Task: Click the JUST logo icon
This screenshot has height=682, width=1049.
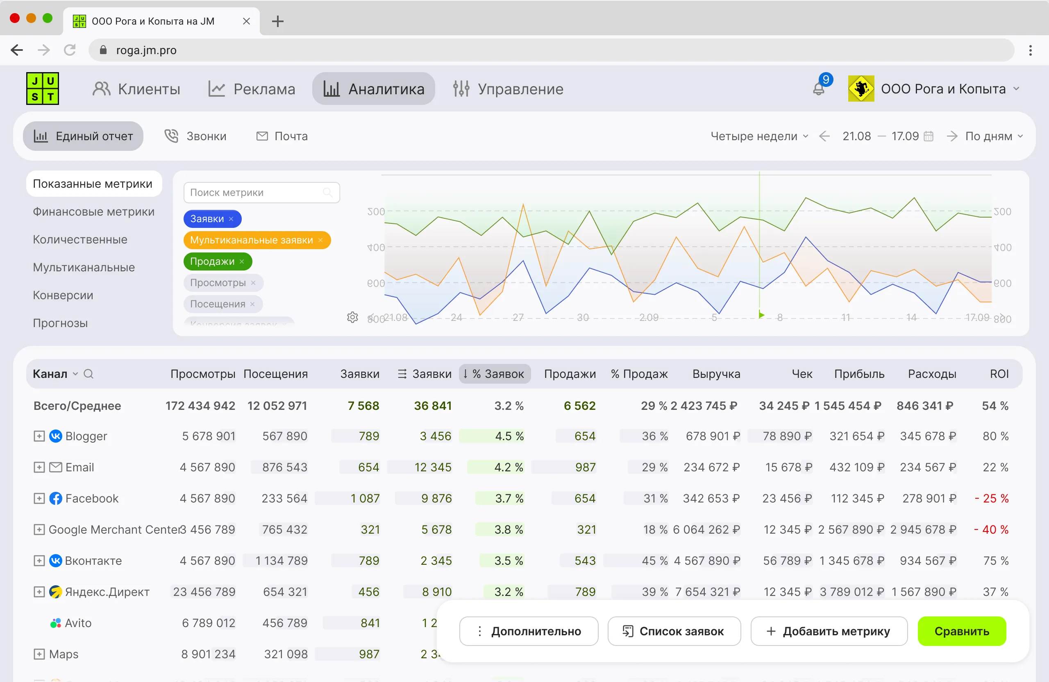Action: (42, 89)
